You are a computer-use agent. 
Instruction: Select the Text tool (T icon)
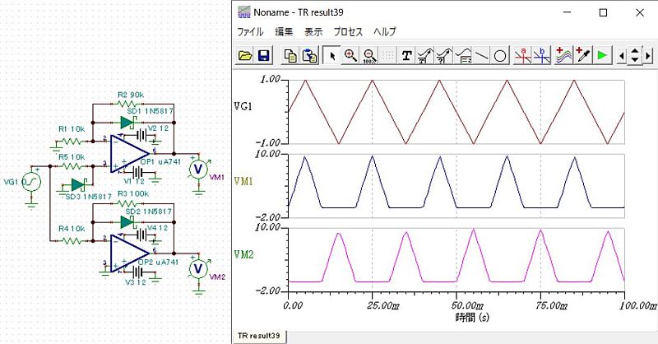[406, 55]
